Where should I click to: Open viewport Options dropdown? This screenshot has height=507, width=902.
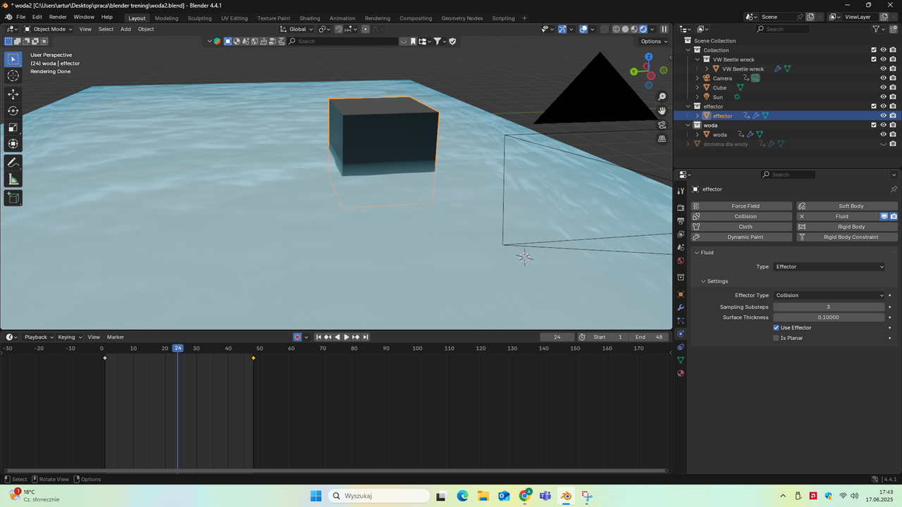[x=653, y=41]
